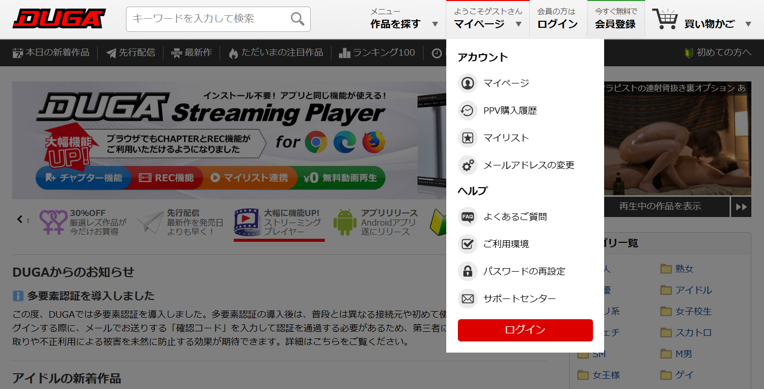This screenshot has width=764, height=389.
Task: Open the 会員登録 registration link
Action: [x=615, y=19]
